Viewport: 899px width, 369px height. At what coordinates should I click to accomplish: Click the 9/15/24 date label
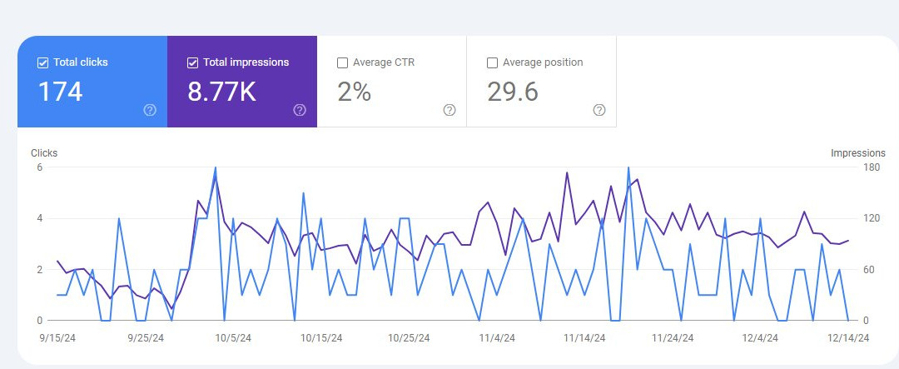[57, 338]
